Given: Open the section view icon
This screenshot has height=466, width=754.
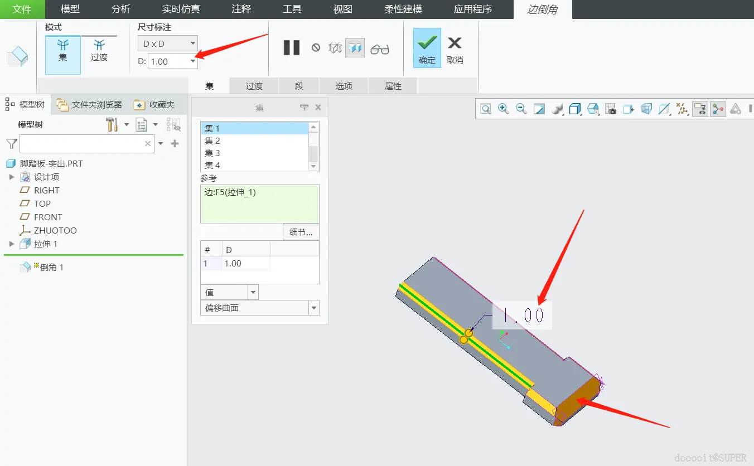Looking at the screenshot, I should click(x=664, y=109).
